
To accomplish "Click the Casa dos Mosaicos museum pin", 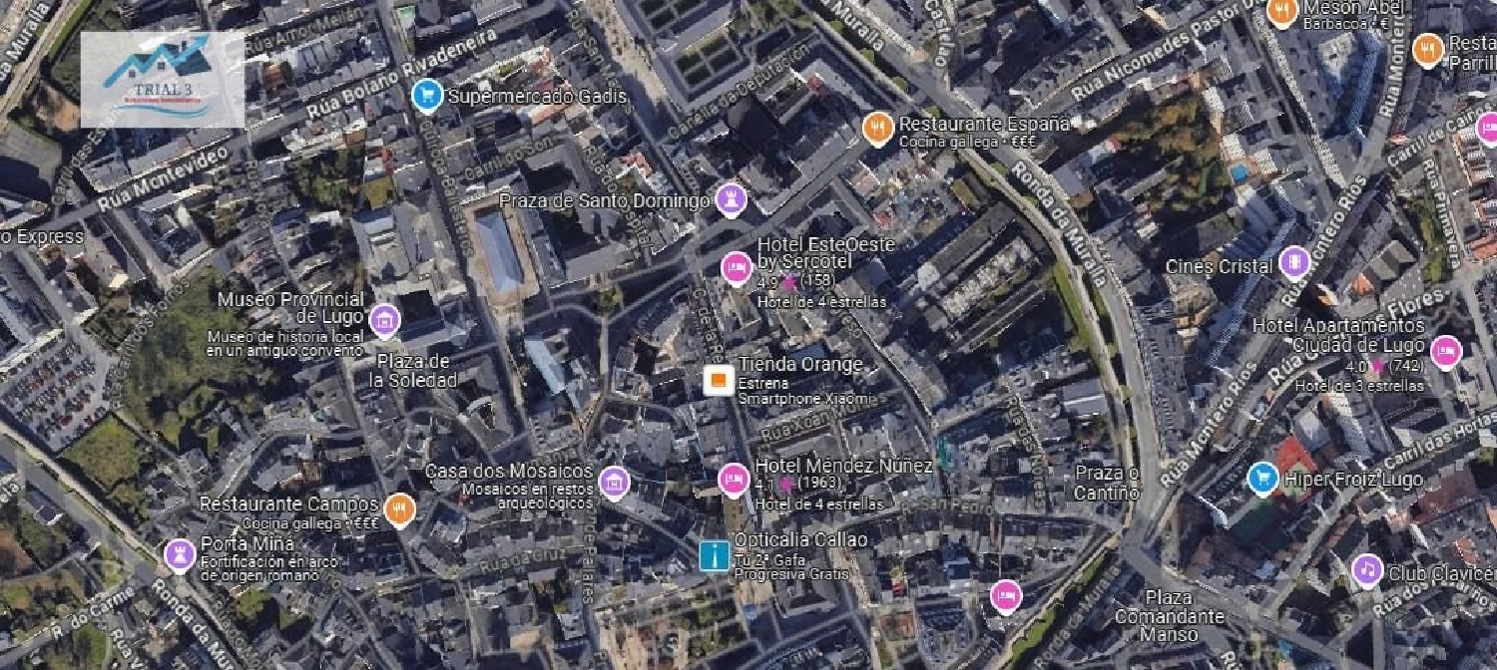I will tap(614, 483).
